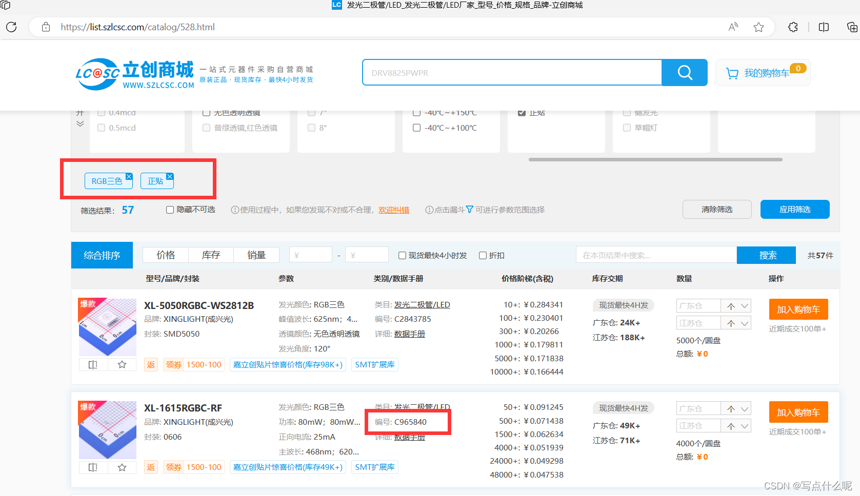Sort results by 销量
860x496 pixels.
(256, 255)
